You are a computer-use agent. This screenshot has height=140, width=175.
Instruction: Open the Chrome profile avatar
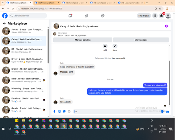(x=167, y=9)
